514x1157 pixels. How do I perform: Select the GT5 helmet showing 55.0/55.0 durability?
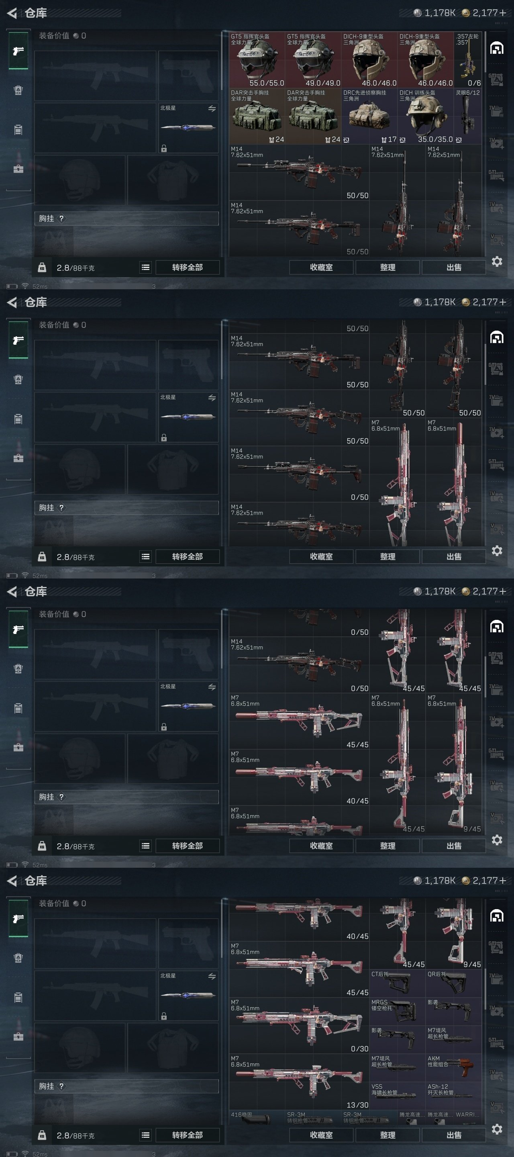click(257, 60)
